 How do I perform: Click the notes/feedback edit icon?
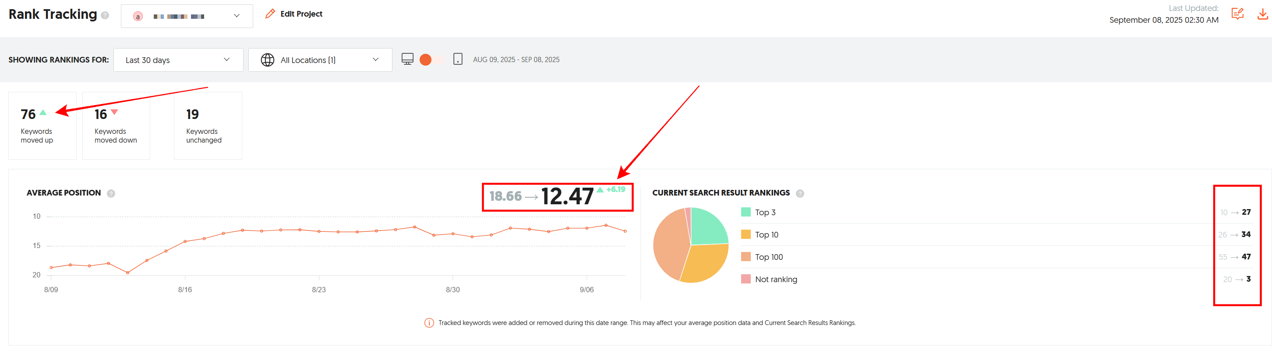click(1237, 14)
